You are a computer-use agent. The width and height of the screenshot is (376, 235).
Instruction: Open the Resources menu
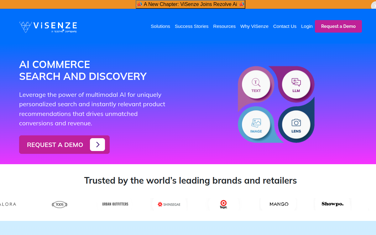[224, 26]
